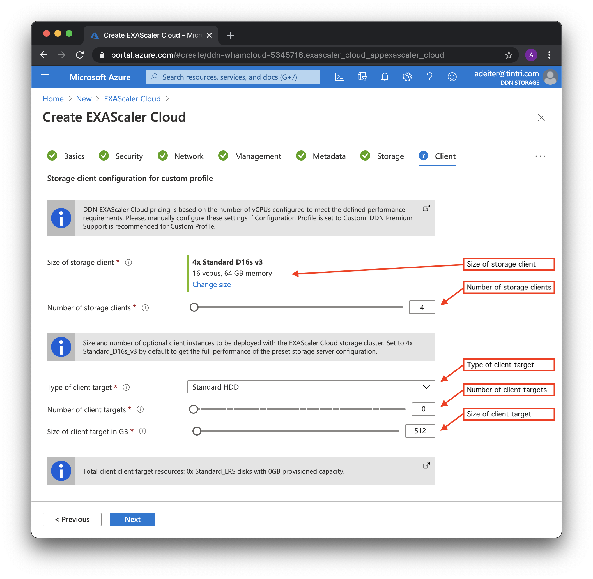Screen dimensions: 593x579
Task: Open external link icon in pricing info banner
Action: (426, 208)
